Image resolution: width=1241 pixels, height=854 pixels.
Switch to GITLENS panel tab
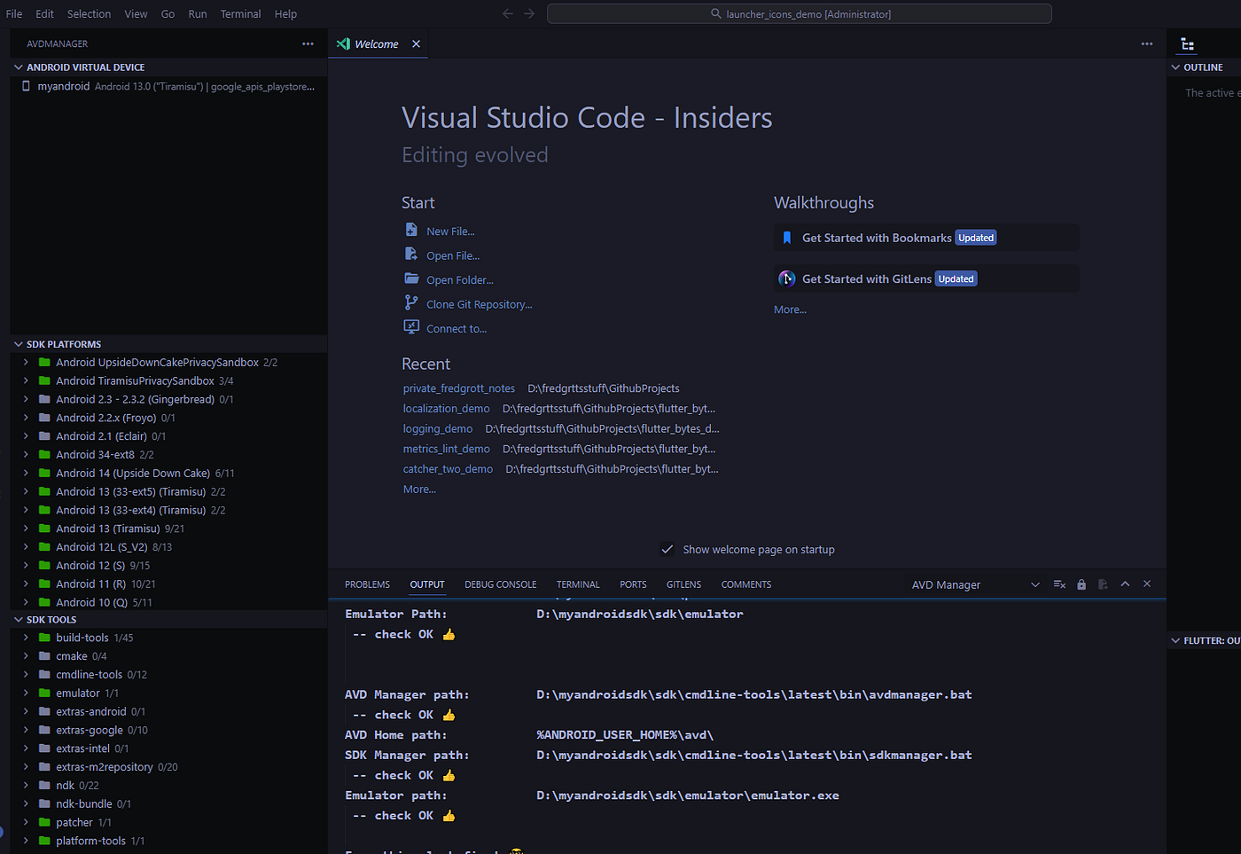pyautogui.click(x=683, y=584)
